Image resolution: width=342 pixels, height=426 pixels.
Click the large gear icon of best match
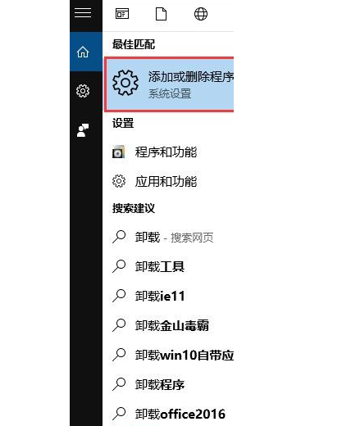[125, 83]
